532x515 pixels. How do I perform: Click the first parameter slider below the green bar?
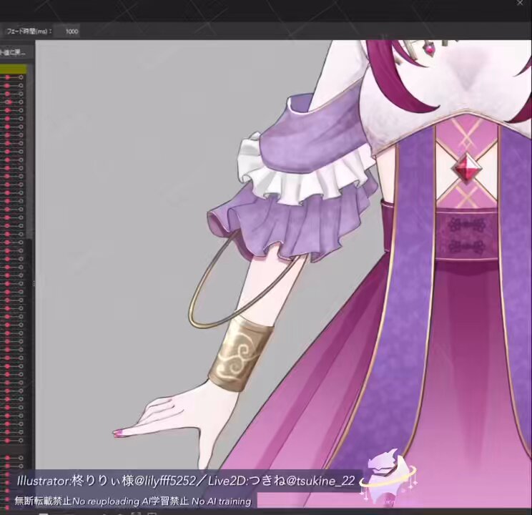(11, 77)
